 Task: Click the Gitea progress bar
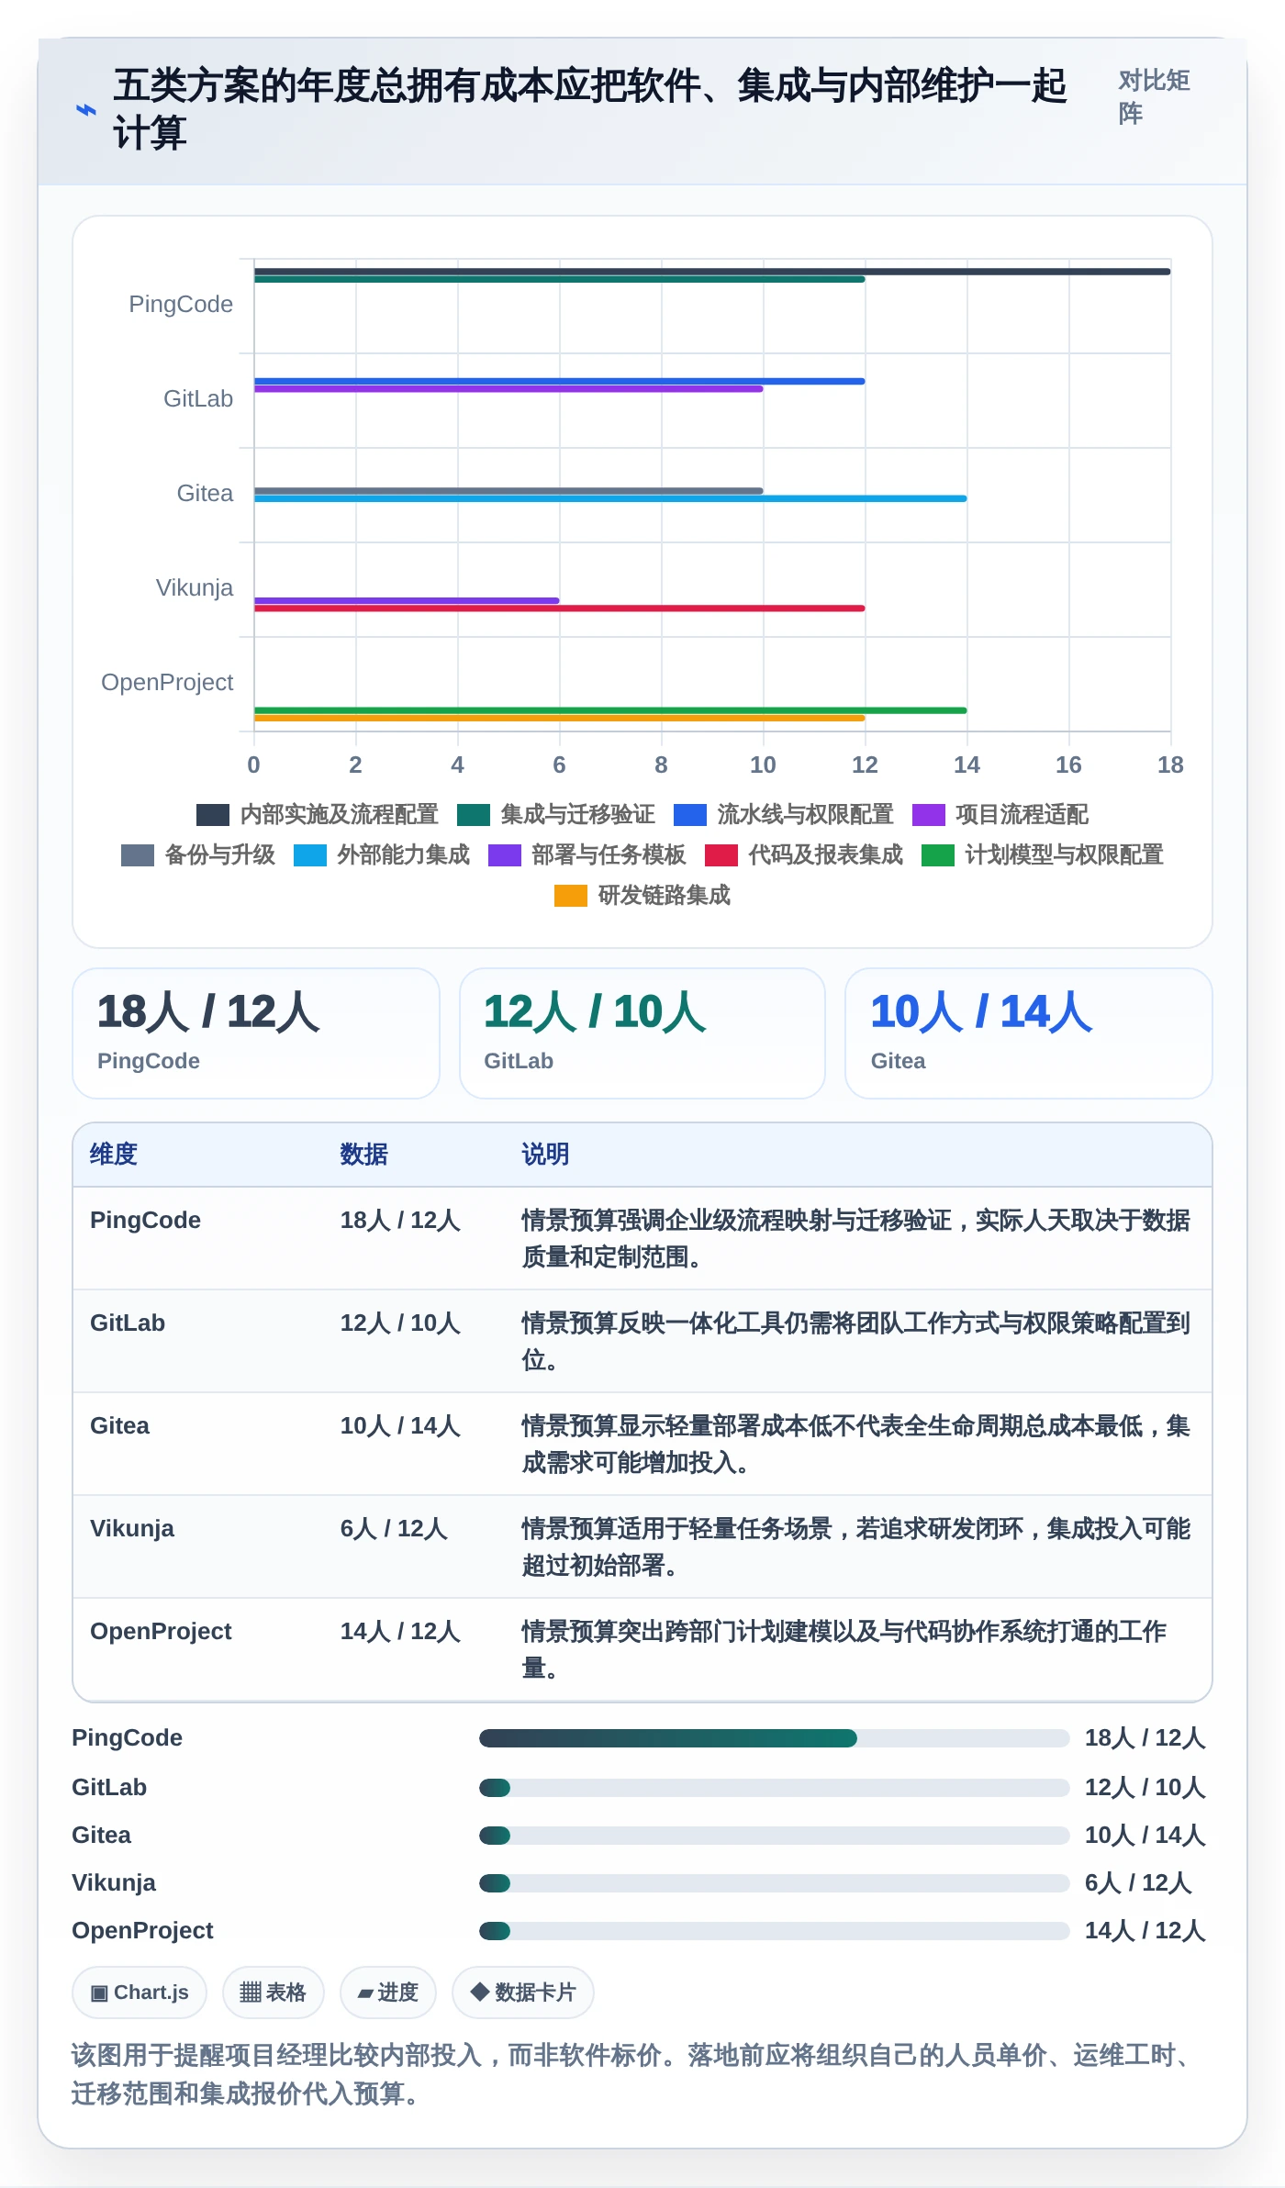tap(775, 1836)
